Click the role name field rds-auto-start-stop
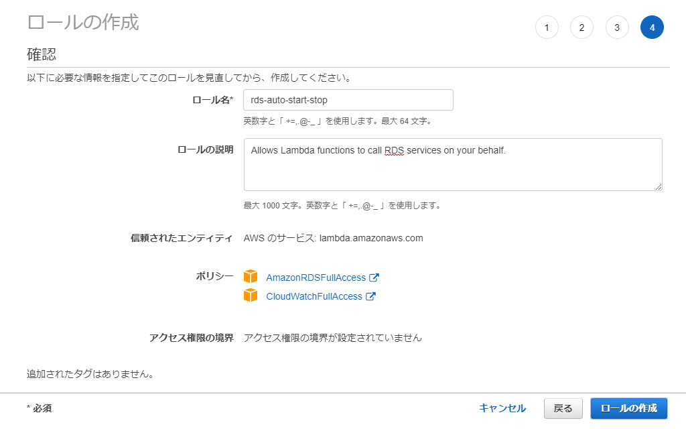This screenshot has height=429, width=686. click(348, 100)
